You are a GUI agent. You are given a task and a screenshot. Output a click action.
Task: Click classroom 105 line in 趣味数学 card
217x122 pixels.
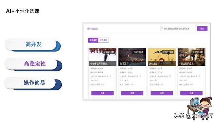click(156, 84)
